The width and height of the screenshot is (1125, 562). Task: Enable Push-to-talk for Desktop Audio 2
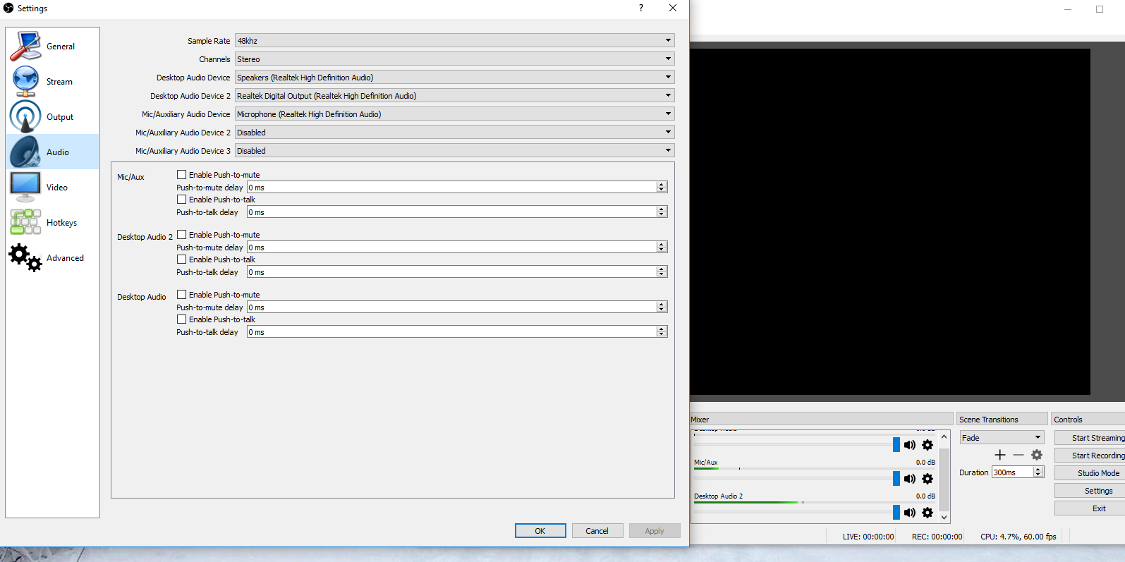pyautogui.click(x=182, y=259)
